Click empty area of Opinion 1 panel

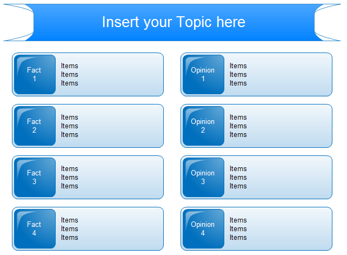[292, 75]
